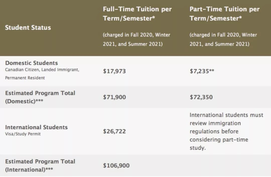The width and height of the screenshot is (271, 177).
Task: Click the Full-Time Tuition per Term/Semester header
Action: point(137,14)
